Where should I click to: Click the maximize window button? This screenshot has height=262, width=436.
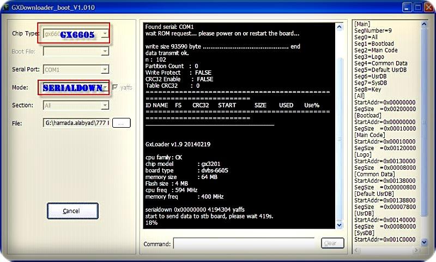point(417,7)
